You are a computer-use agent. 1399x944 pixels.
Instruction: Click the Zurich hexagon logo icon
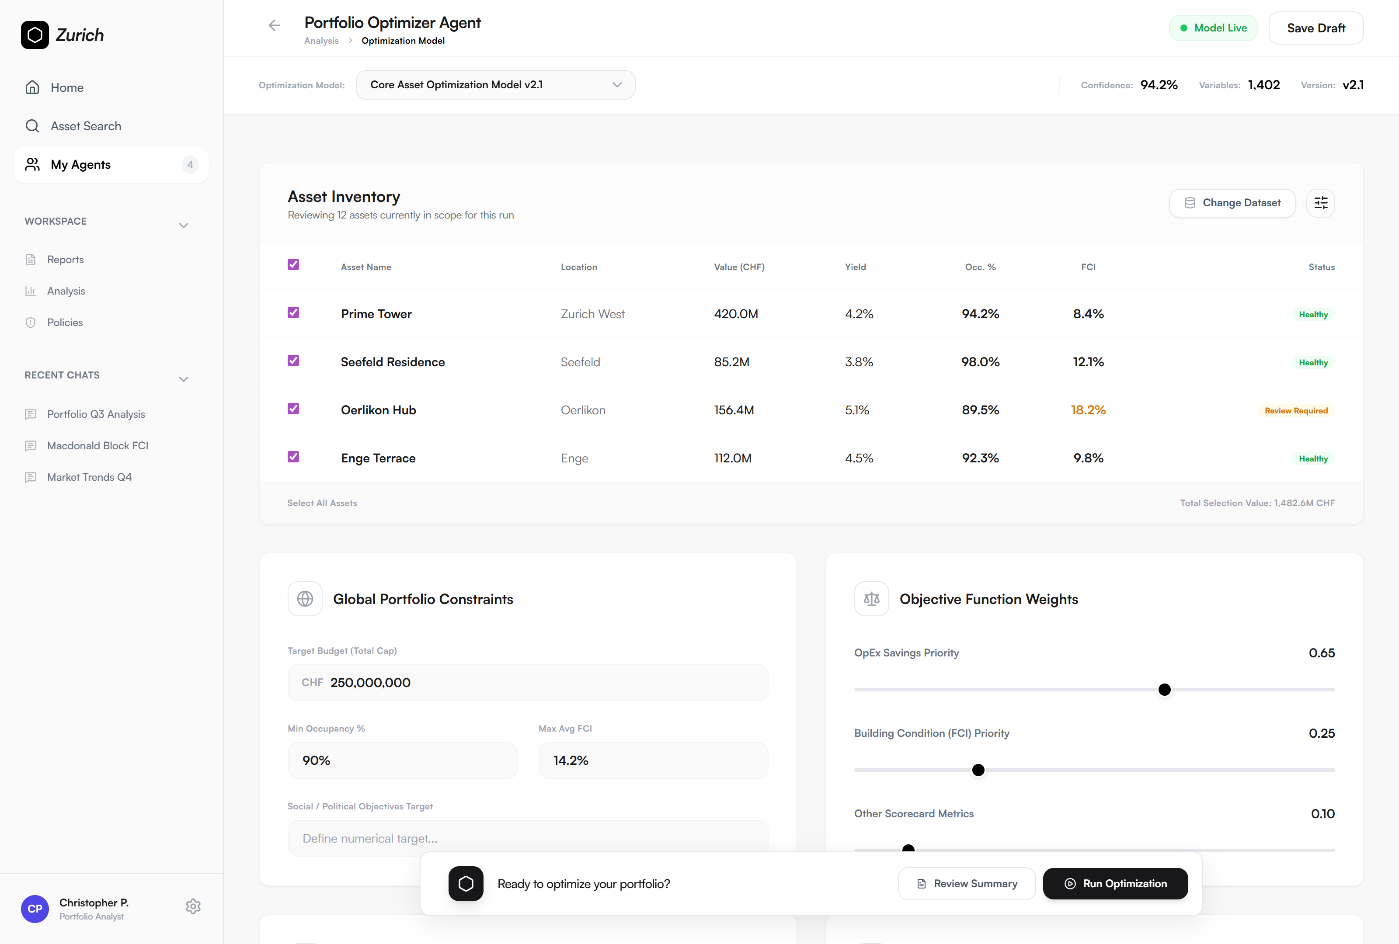(35, 35)
